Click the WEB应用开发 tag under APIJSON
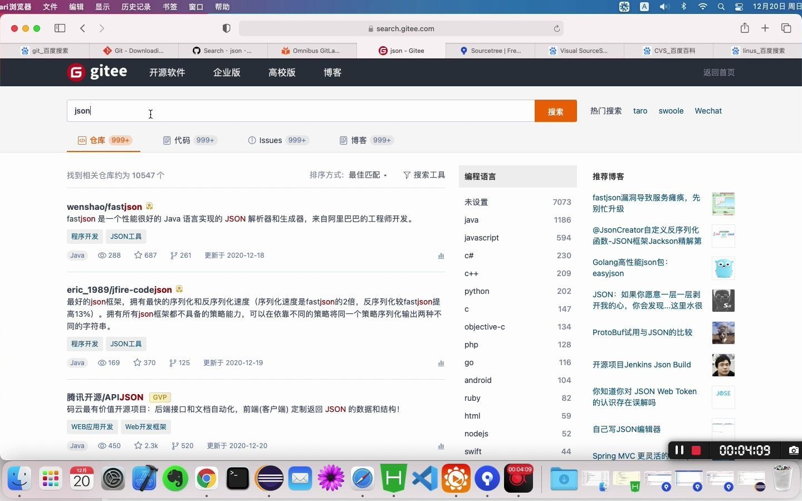The width and height of the screenshot is (802, 501). click(x=92, y=427)
